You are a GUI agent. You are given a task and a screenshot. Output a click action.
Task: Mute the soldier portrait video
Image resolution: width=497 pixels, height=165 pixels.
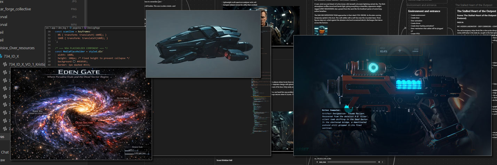(x=287, y=44)
